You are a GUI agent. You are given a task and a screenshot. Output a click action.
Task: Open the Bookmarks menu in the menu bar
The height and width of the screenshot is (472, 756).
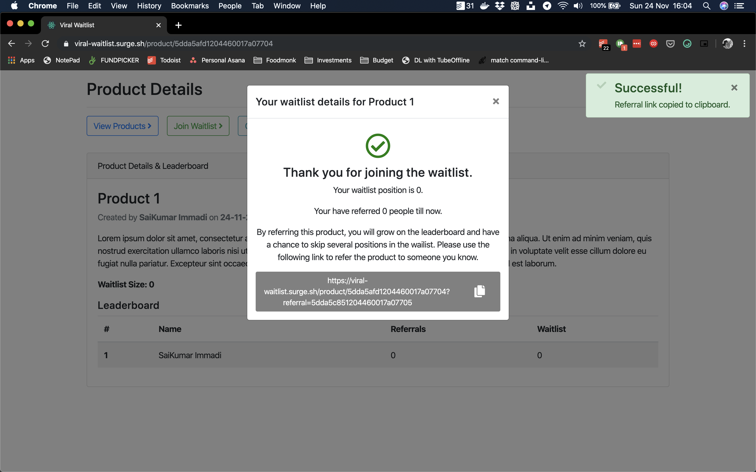[190, 6]
